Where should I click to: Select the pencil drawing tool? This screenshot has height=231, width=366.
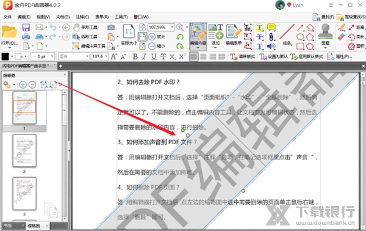(x=342, y=28)
